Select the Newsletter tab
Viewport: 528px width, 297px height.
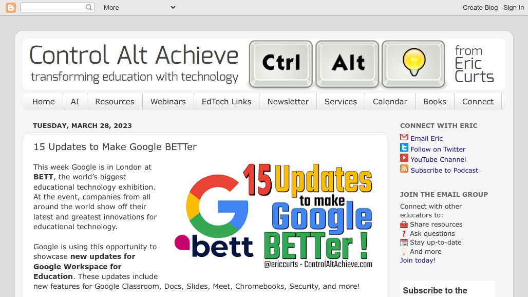click(288, 102)
